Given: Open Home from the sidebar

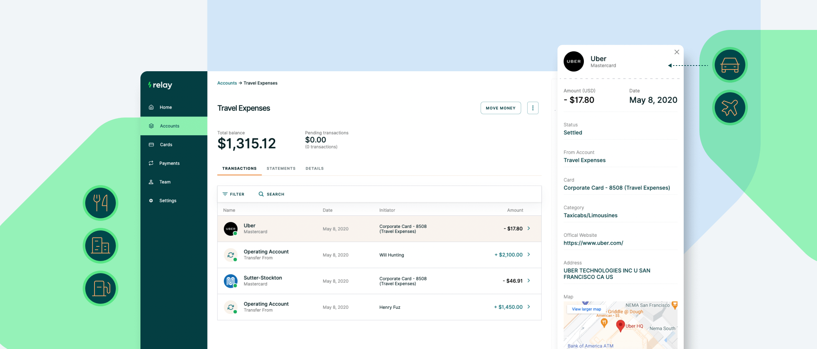Looking at the screenshot, I should 174,107.
